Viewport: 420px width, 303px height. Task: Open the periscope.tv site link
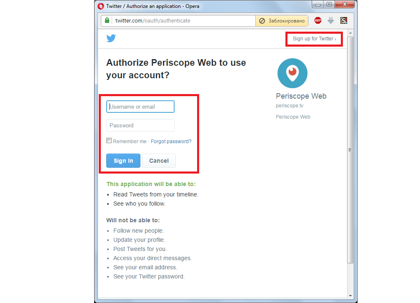(290, 106)
